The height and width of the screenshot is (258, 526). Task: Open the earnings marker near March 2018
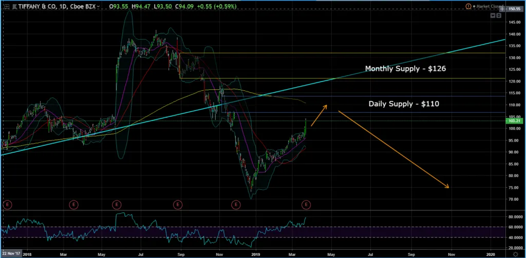point(74,205)
